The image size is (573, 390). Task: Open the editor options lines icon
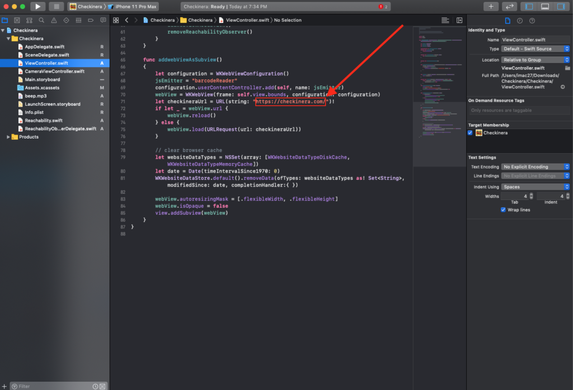click(445, 21)
